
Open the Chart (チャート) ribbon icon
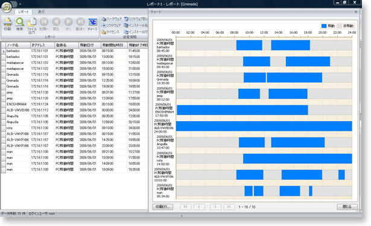click(92, 24)
